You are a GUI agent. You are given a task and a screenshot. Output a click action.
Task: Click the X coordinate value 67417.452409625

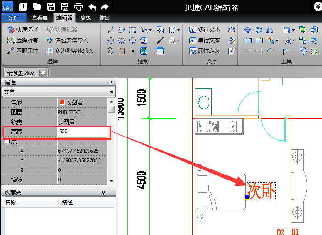[79, 151]
